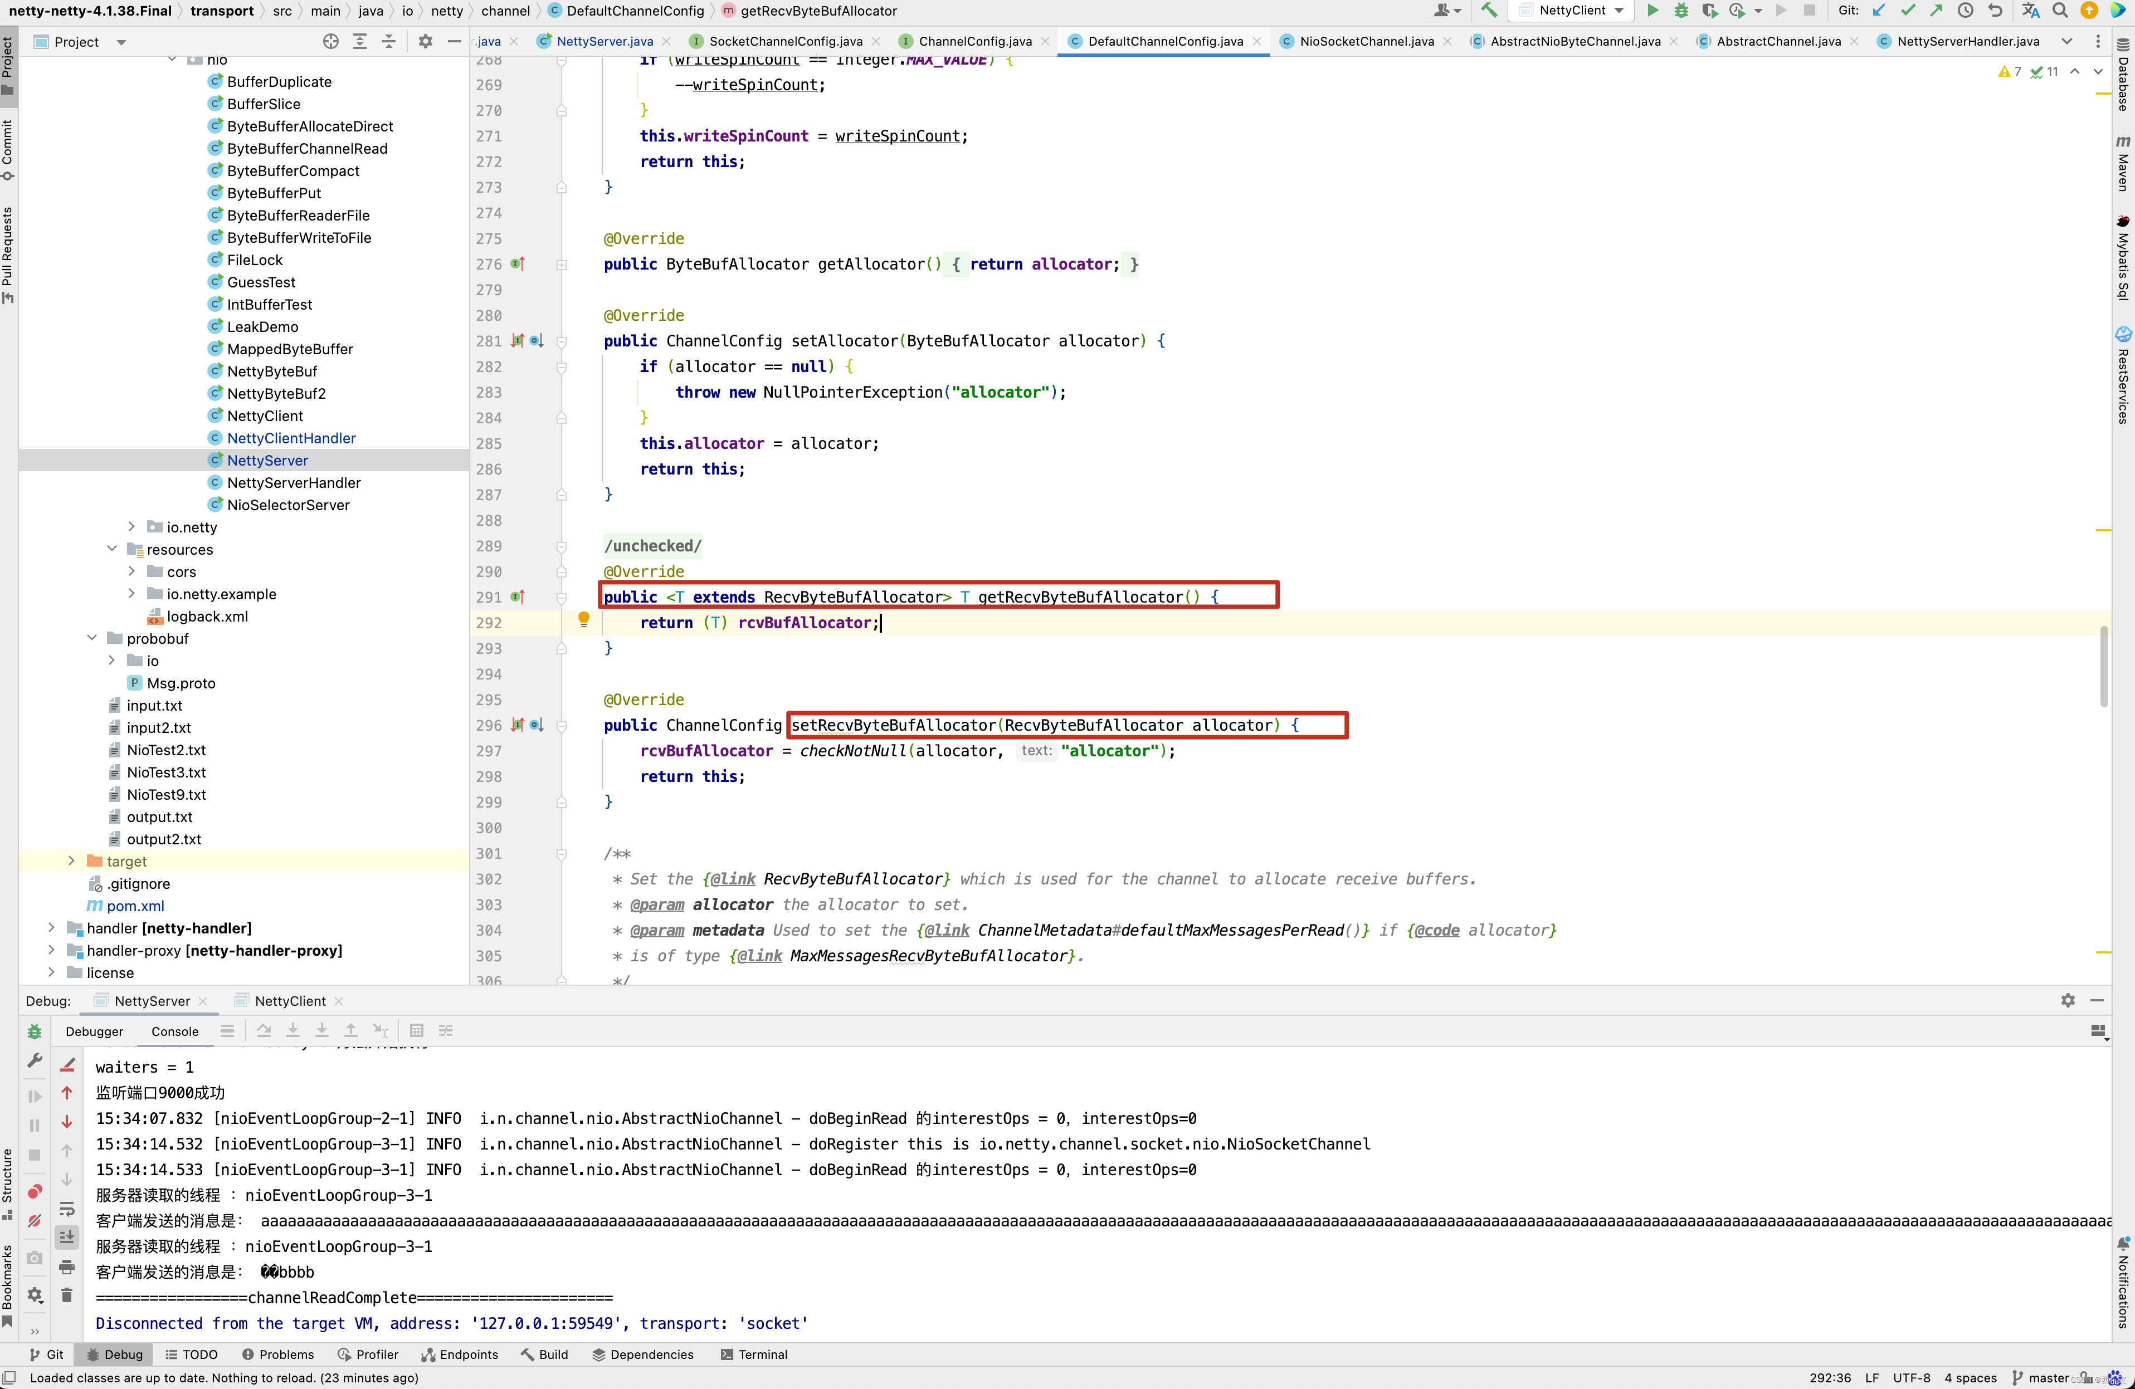The image size is (2135, 1389).
Task: Select NettyClientHandler in project tree
Action: coord(291,438)
